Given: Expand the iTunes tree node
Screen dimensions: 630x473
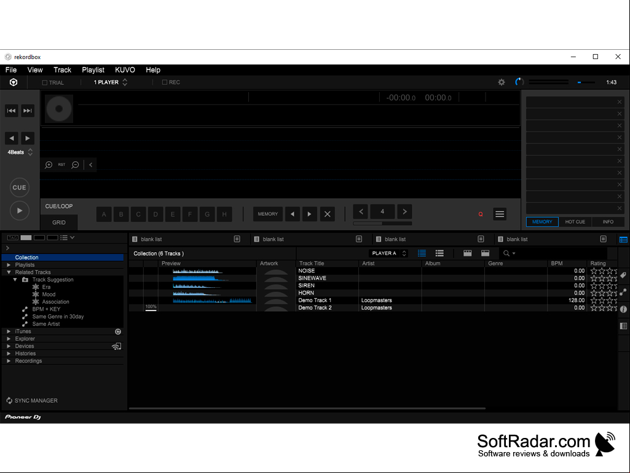Looking at the screenshot, I should (9, 332).
